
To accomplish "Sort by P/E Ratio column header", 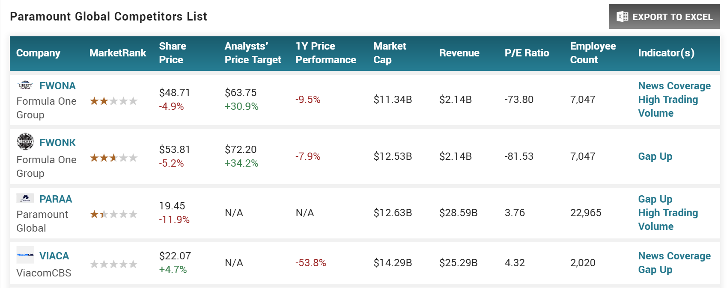I will pos(527,53).
